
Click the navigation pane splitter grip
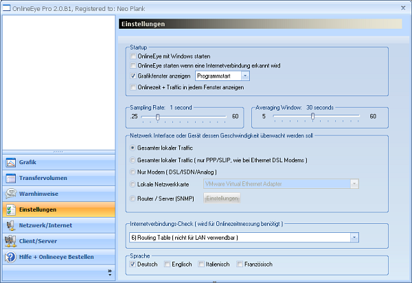click(x=58, y=152)
